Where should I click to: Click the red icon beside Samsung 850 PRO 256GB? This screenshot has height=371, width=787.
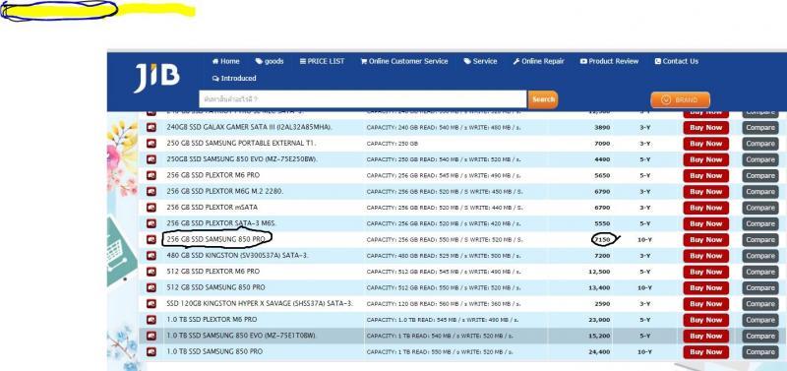click(151, 240)
